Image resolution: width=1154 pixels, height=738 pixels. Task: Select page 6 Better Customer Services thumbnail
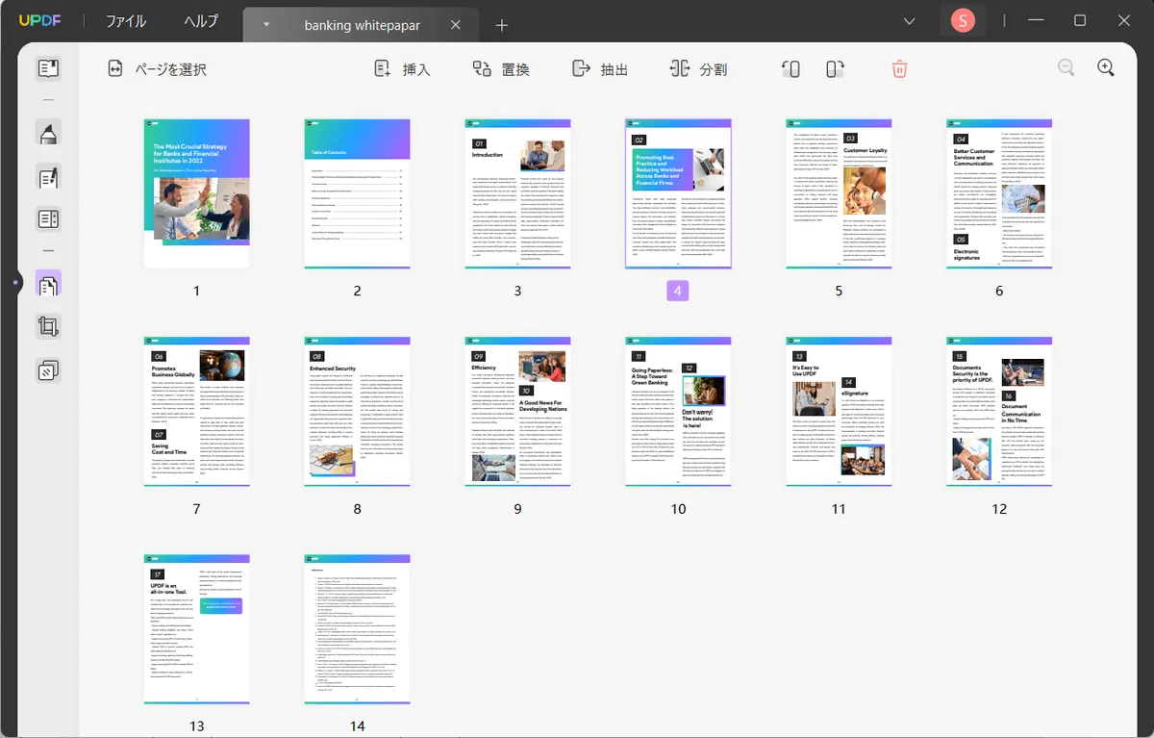(x=999, y=193)
